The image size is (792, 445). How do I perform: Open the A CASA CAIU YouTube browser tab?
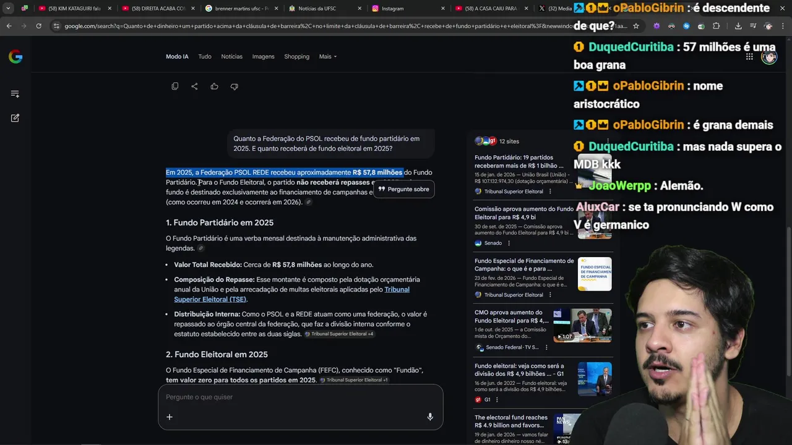(491, 9)
